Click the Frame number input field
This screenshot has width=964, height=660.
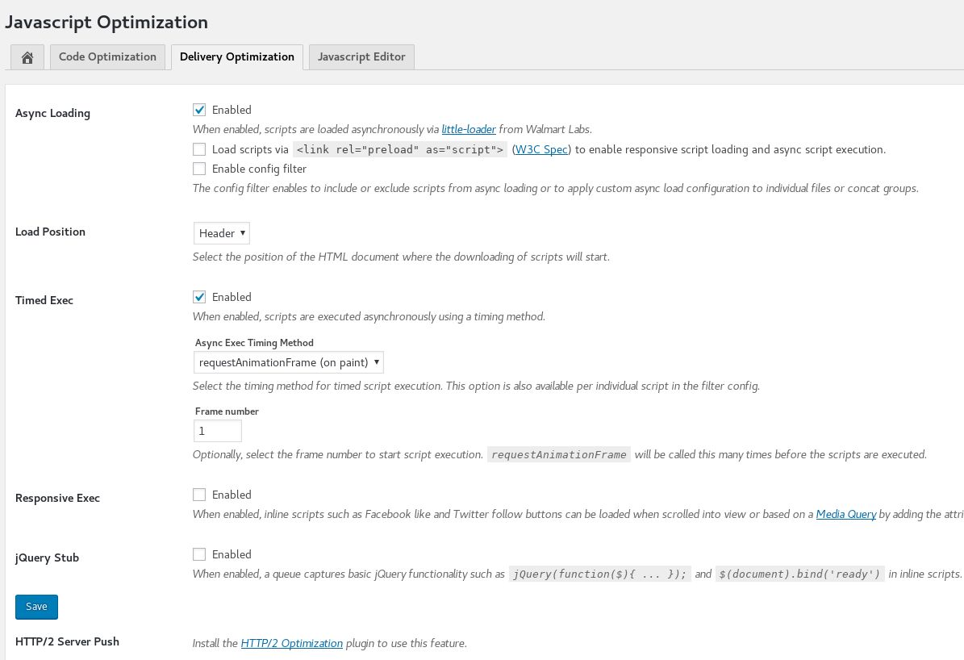(218, 431)
